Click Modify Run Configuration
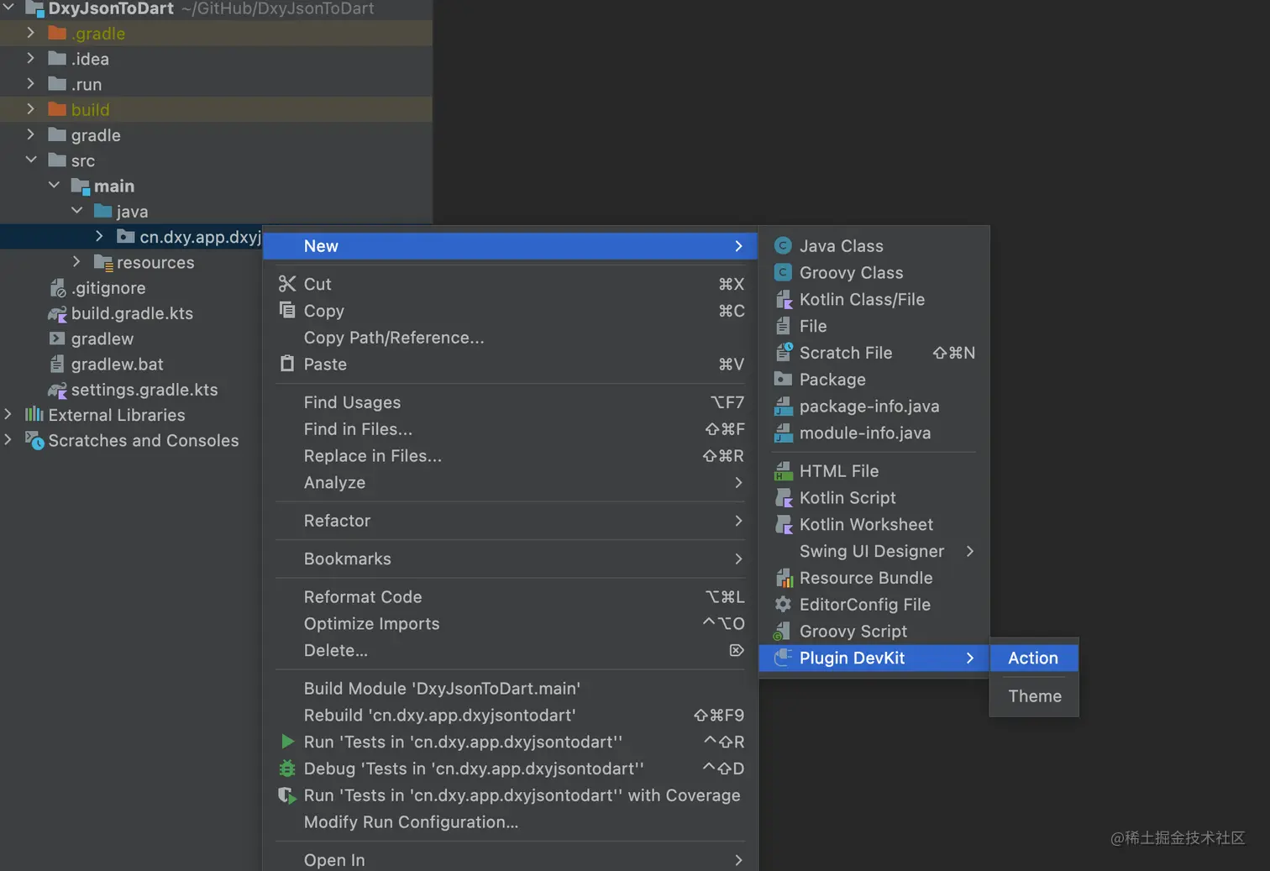This screenshot has width=1270, height=871. [x=411, y=821]
